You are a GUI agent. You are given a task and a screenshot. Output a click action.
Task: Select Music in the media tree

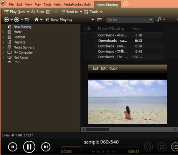17,32
